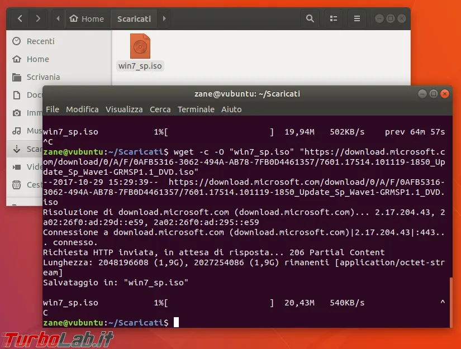The width and height of the screenshot is (461, 349).
Task: Click the Cestino trash icon
Action: (x=17, y=185)
